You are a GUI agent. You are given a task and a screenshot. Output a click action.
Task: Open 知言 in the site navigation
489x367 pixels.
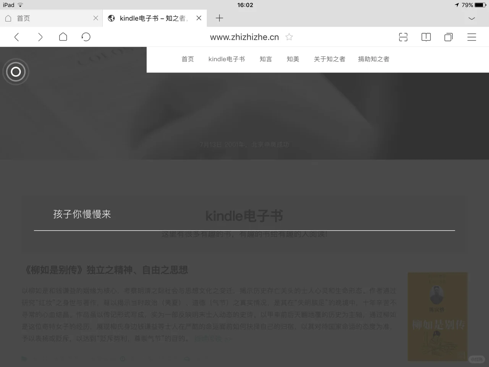tap(266, 59)
